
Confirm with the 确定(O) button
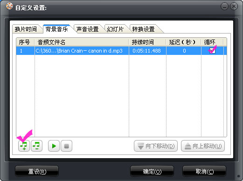point(152,171)
